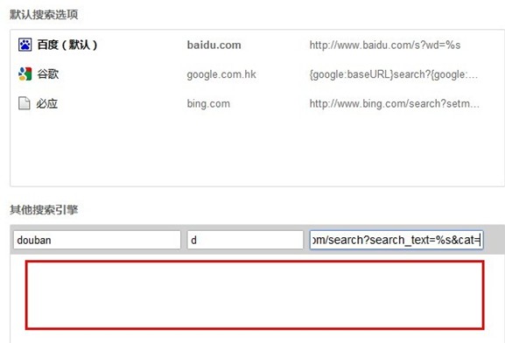Click the bing.com/search URL text
The image size is (505, 343).
(395, 104)
